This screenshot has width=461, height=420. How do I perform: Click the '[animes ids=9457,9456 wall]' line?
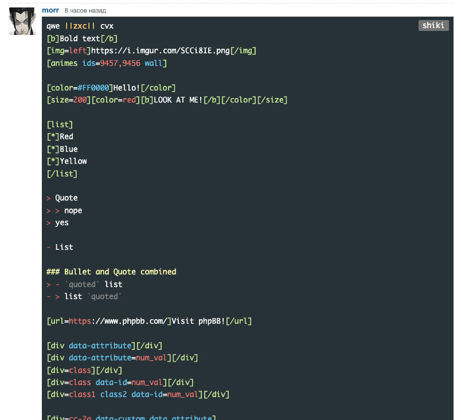107,63
